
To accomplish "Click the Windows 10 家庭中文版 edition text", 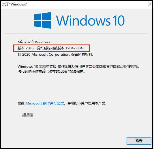I will point(37,67).
